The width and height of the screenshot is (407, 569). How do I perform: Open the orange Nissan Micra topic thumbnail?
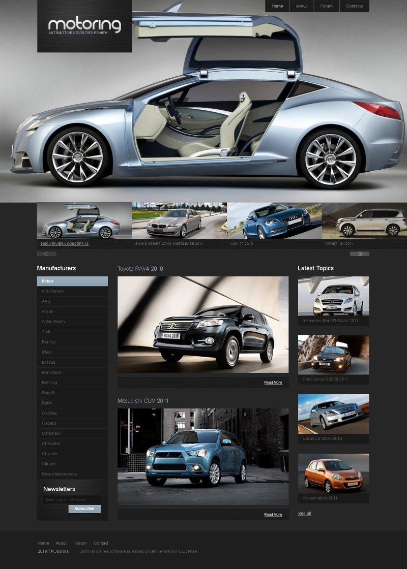coord(334,473)
